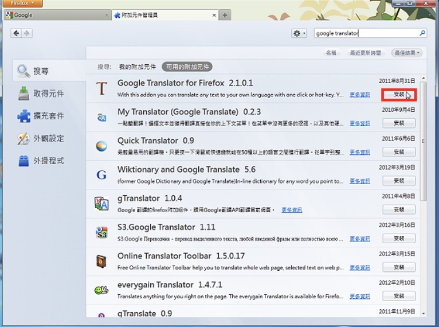
Task: Click the S3.Google Translator icon
Action: [x=101, y=232]
